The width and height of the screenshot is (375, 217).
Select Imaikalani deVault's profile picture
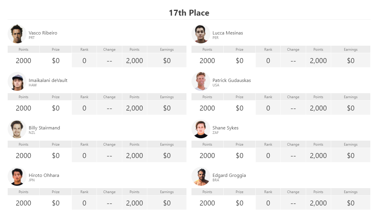17,81
